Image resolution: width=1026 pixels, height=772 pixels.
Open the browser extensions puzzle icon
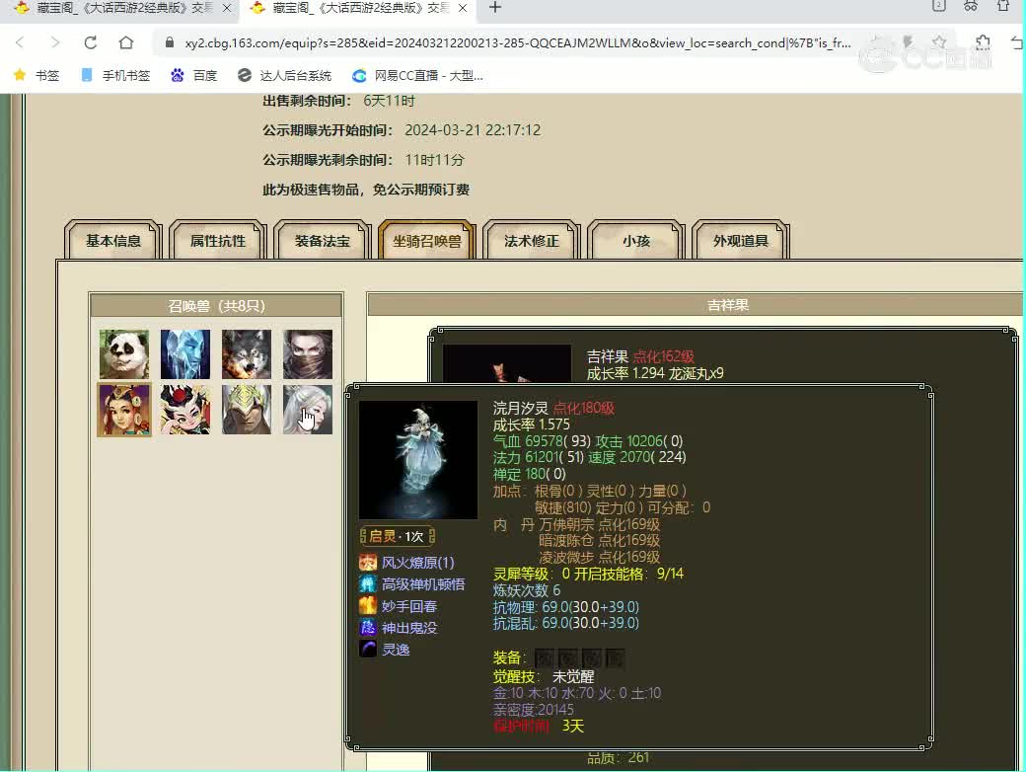click(983, 42)
